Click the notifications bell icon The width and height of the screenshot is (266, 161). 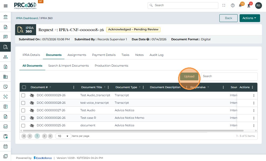coord(240,5)
